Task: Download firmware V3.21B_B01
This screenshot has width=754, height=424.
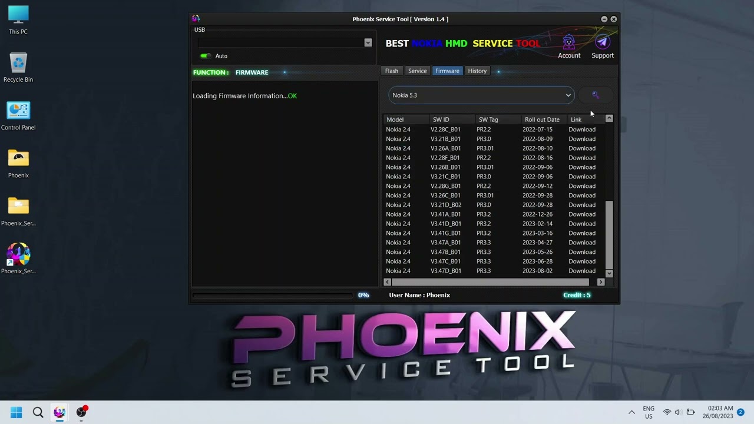Action: point(582,139)
